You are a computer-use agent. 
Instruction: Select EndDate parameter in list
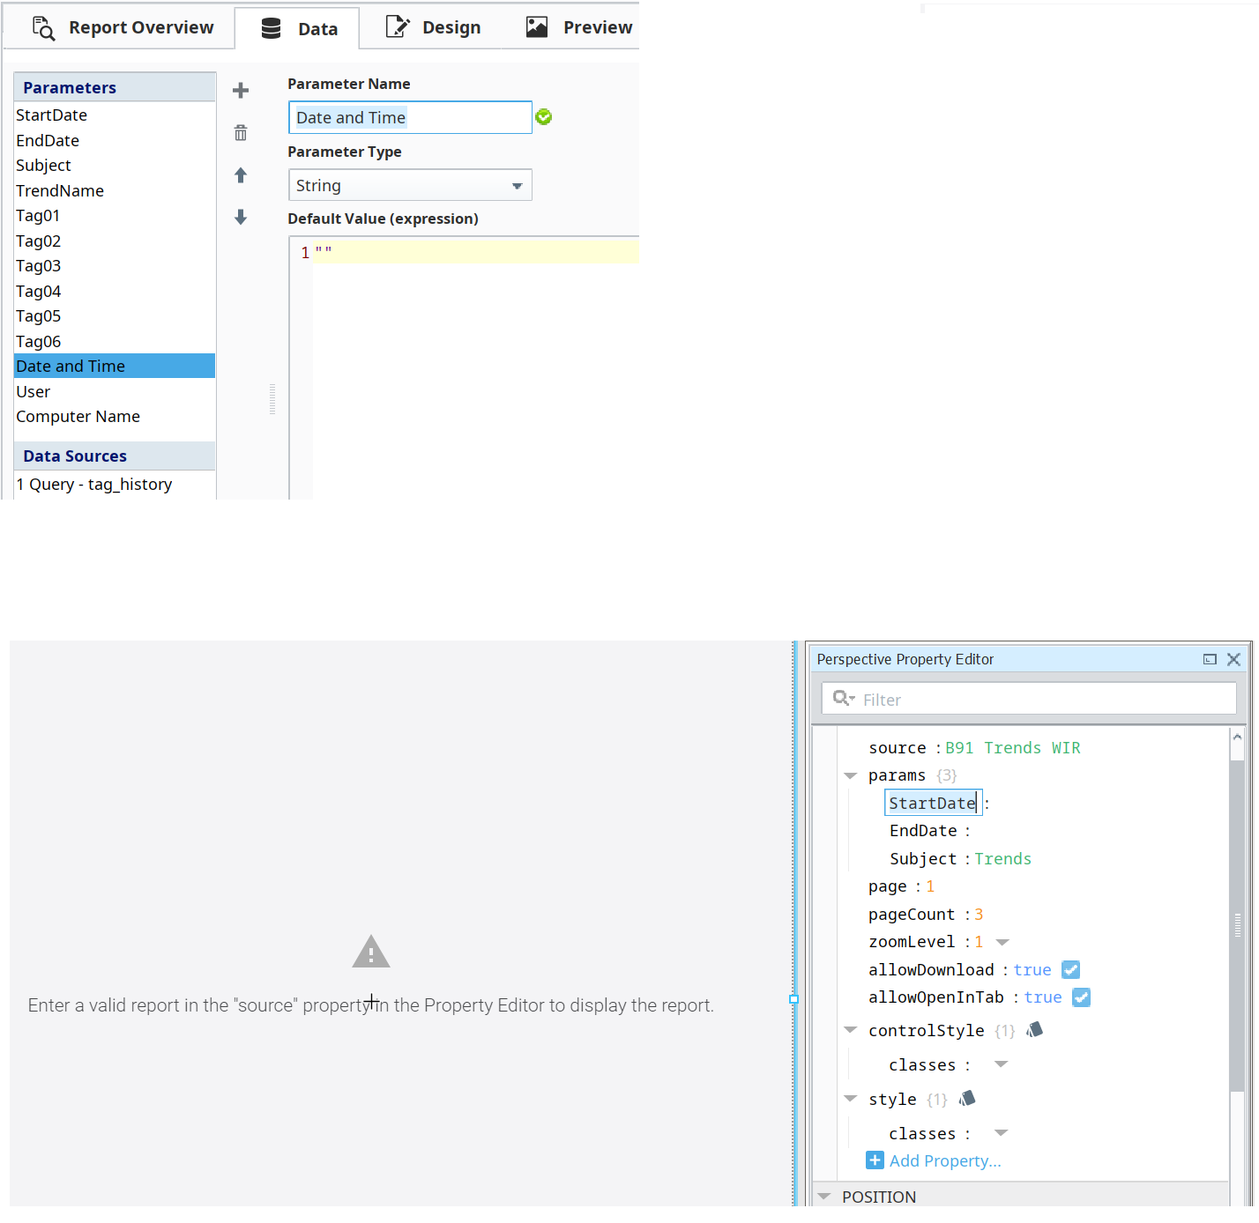[115, 141]
